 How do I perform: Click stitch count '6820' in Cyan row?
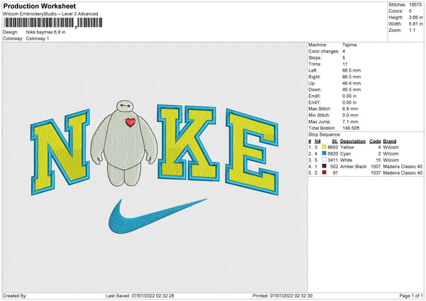point(333,154)
